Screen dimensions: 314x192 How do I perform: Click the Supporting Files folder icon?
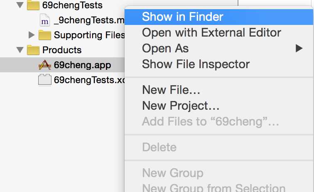point(45,35)
